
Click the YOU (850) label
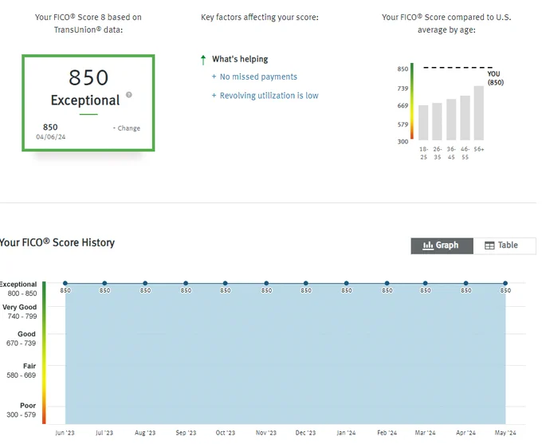coord(495,78)
